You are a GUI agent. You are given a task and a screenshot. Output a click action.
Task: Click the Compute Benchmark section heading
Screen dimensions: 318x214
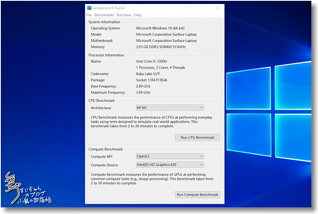pyautogui.click(x=106, y=149)
